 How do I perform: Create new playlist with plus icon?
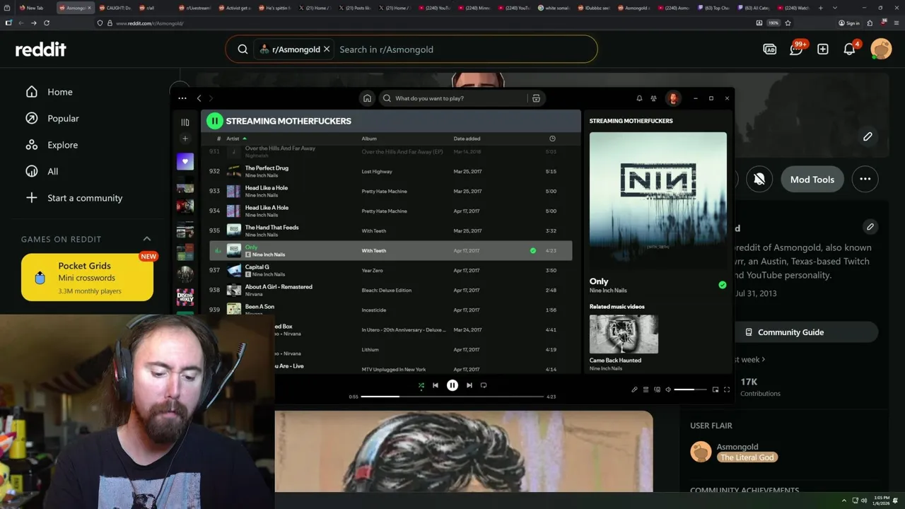[185, 139]
